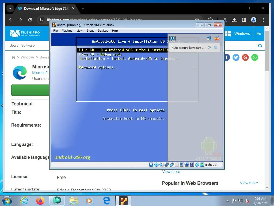Select Installation - Install Android-x86 to harddisk entry
Image resolution: width=274 pixels, height=206 pixels.
pyautogui.click(x=128, y=59)
